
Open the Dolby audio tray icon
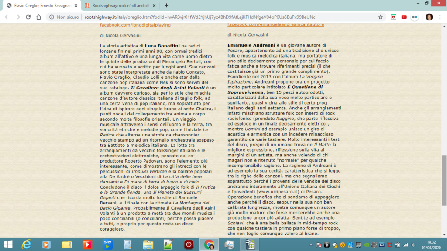coord(382,245)
